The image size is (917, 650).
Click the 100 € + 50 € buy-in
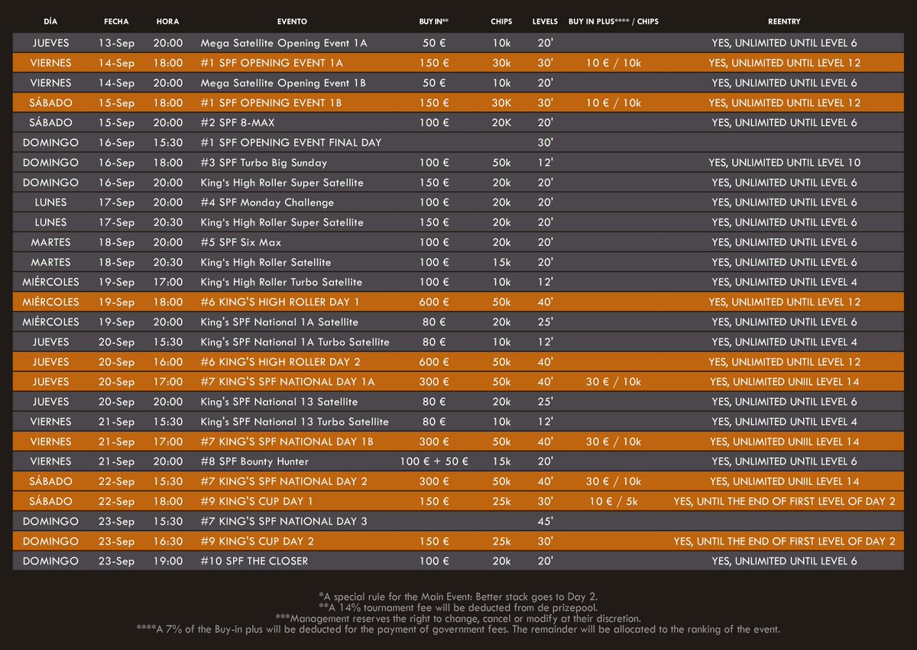tap(435, 461)
